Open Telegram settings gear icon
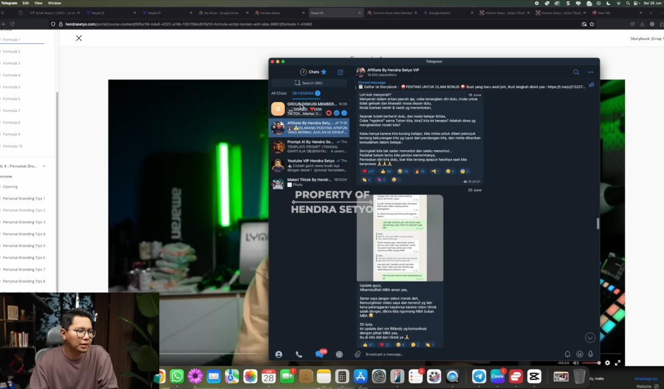 (339, 354)
